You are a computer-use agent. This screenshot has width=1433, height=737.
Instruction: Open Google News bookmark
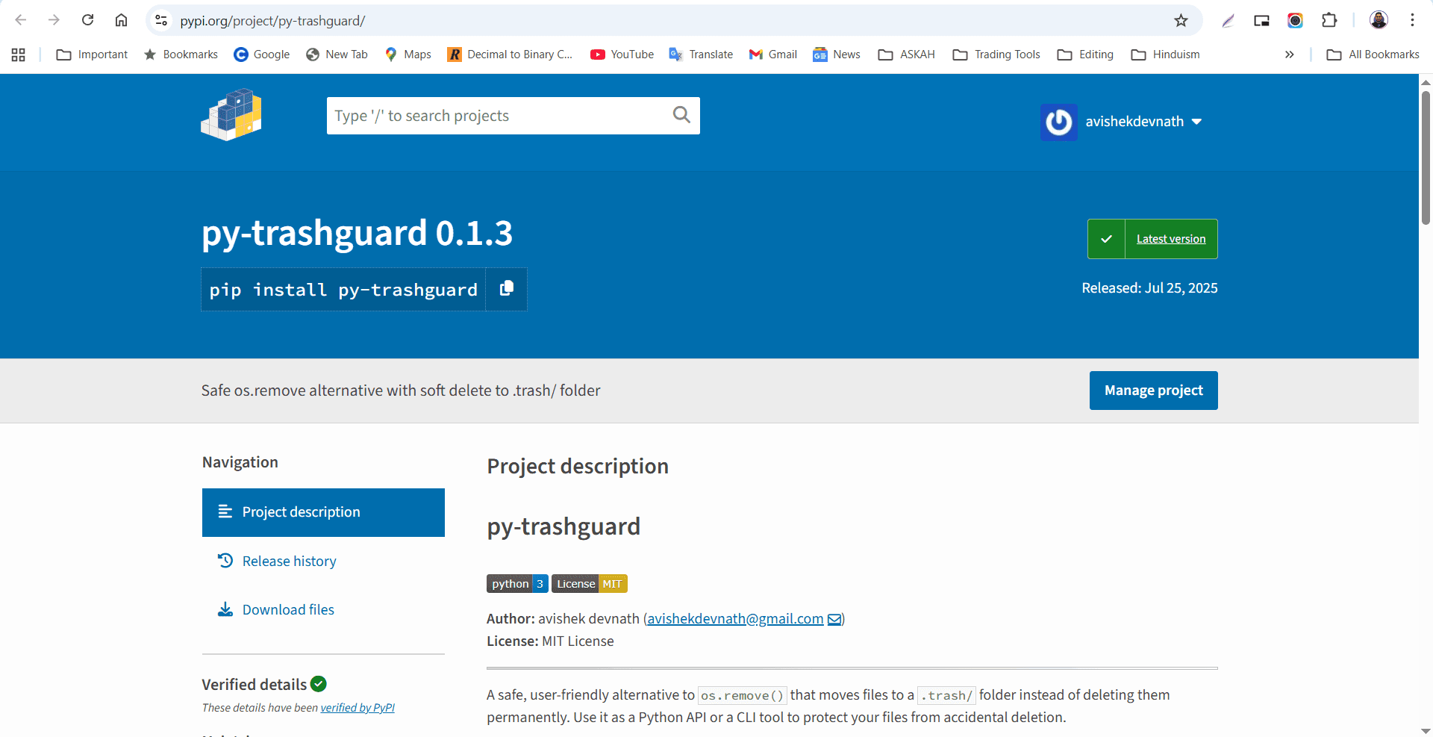(x=835, y=54)
